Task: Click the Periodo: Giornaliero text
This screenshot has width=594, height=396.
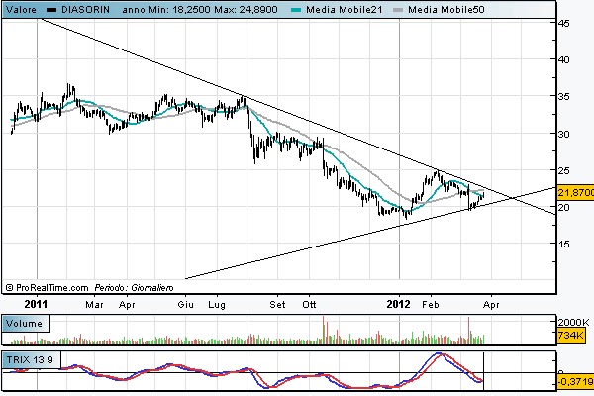Action: pos(134,288)
